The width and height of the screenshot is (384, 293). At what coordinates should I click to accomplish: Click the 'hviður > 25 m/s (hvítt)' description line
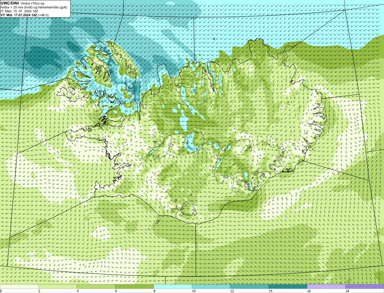click(x=34, y=7)
